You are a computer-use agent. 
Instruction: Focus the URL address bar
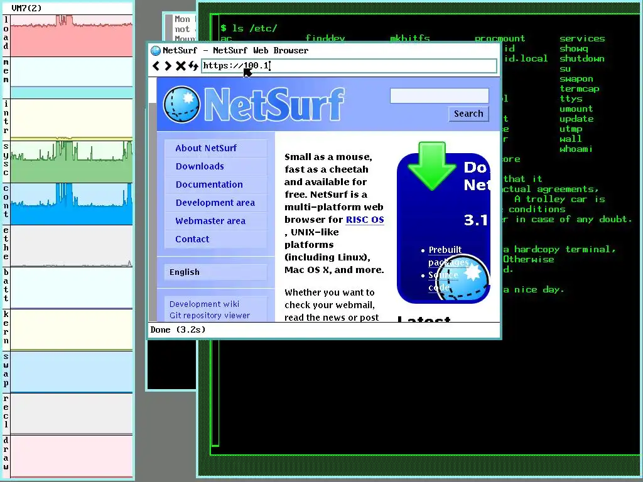click(x=349, y=65)
